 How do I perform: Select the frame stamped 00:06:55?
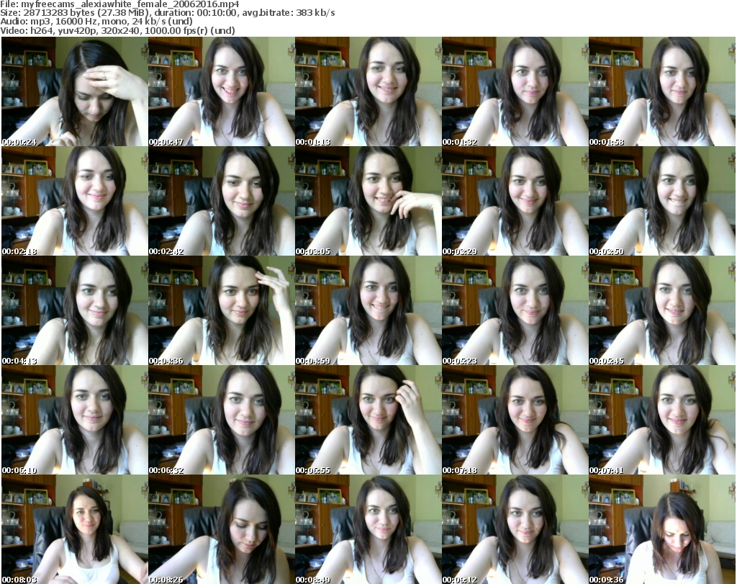tap(368, 421)
